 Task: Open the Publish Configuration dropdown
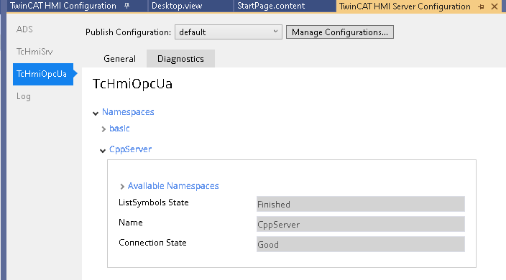(229, 32)
